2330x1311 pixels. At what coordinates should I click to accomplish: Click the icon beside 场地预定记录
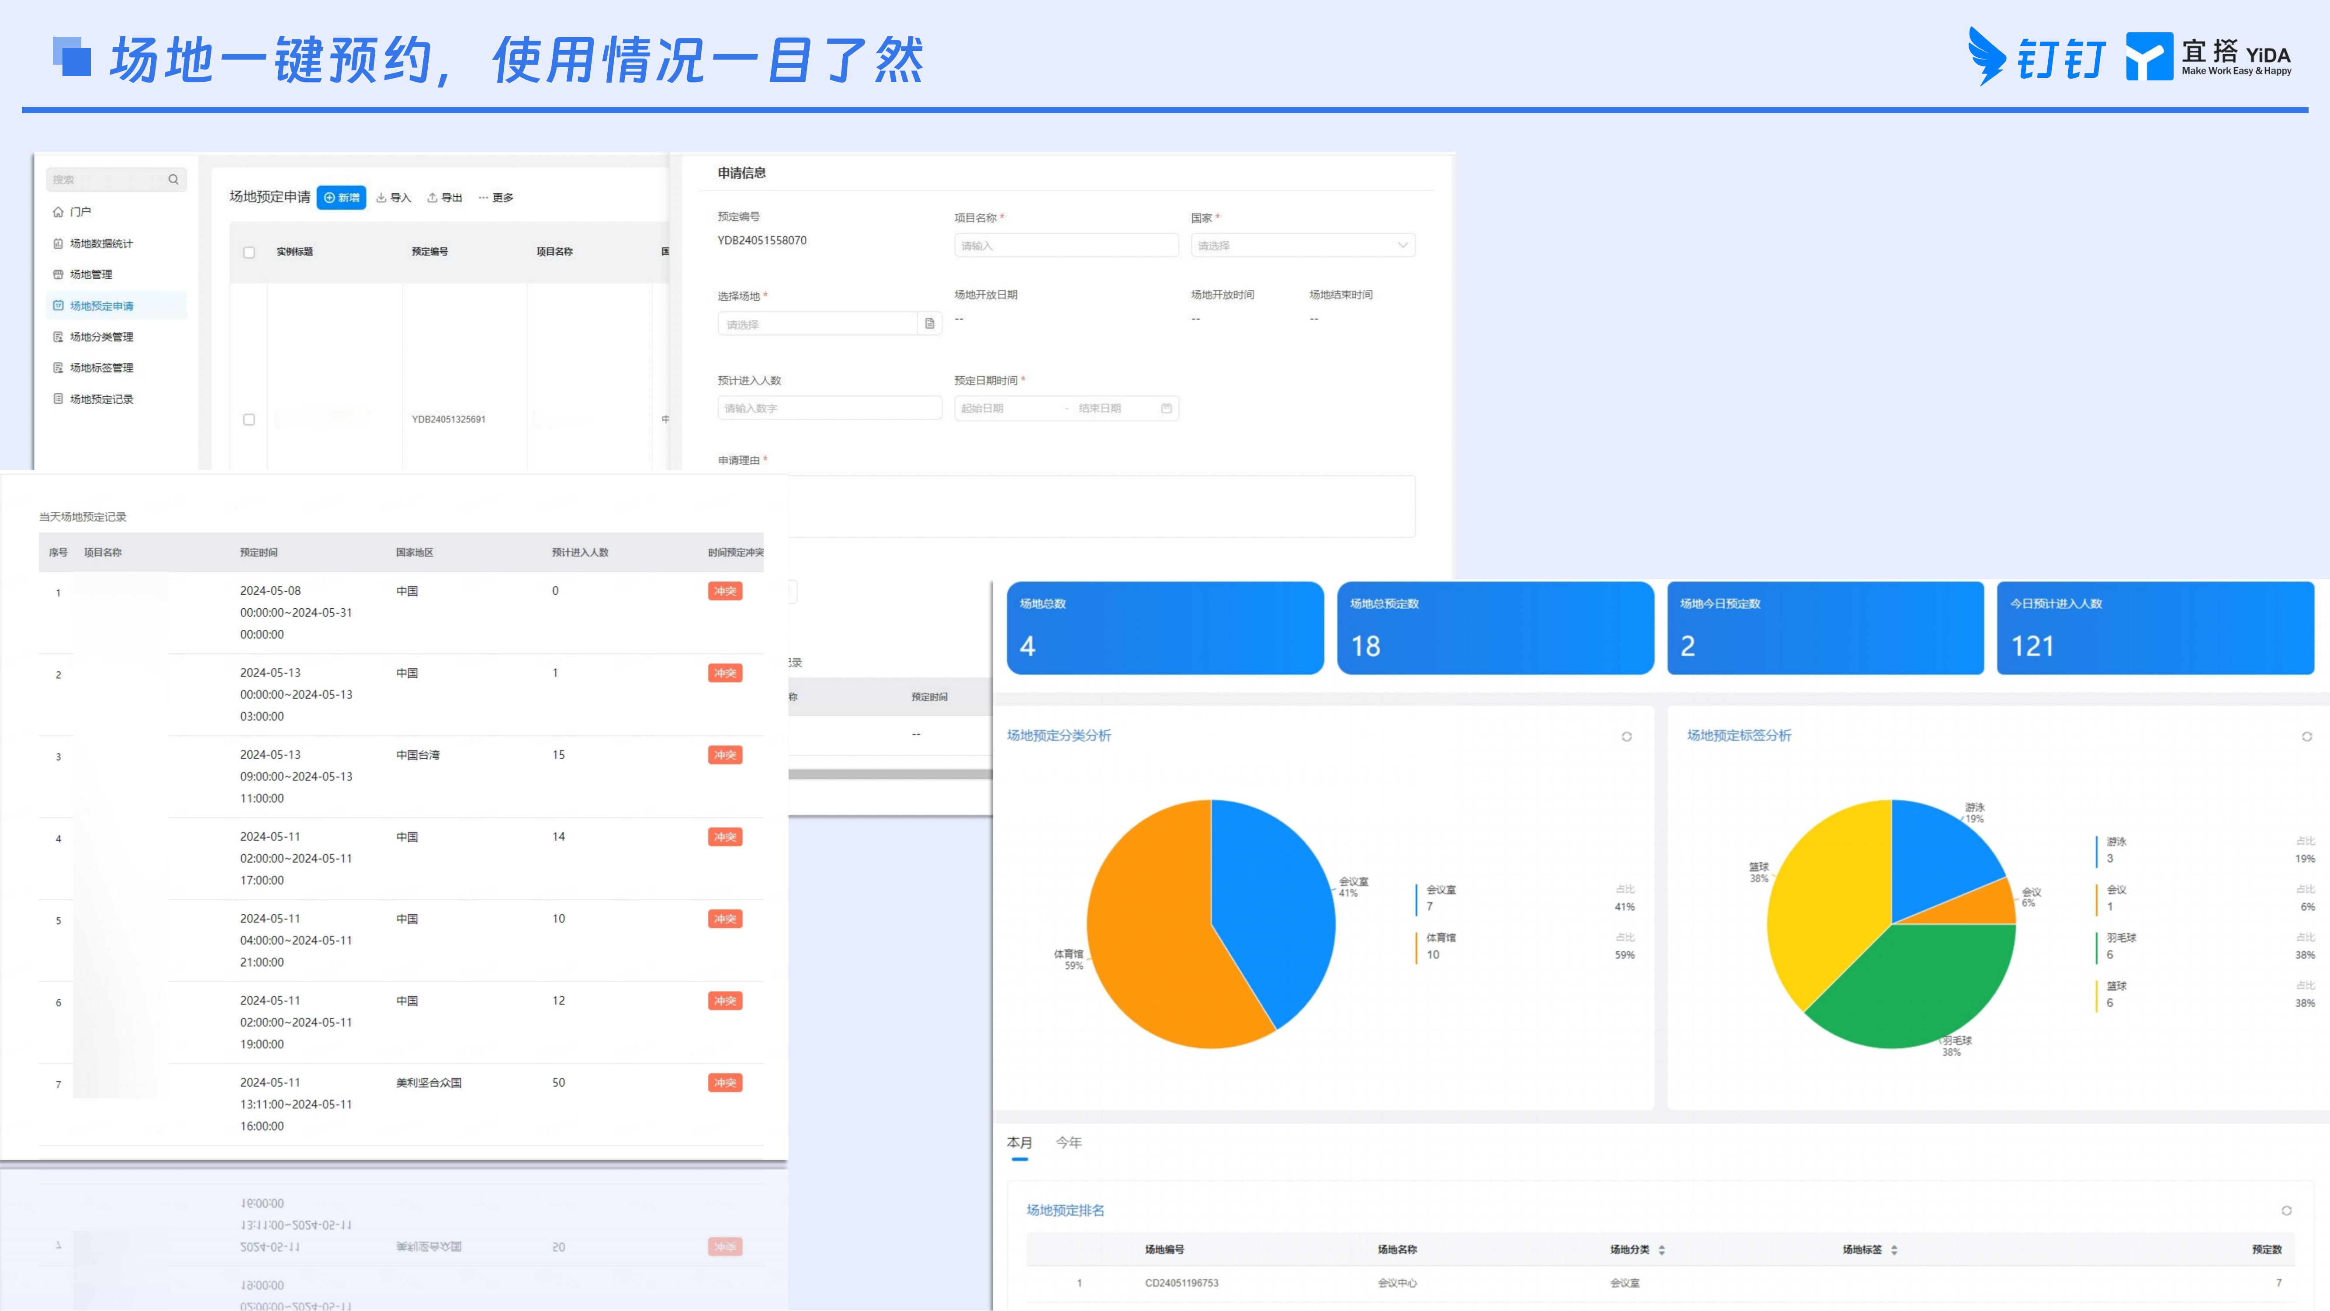coord(58,399)
